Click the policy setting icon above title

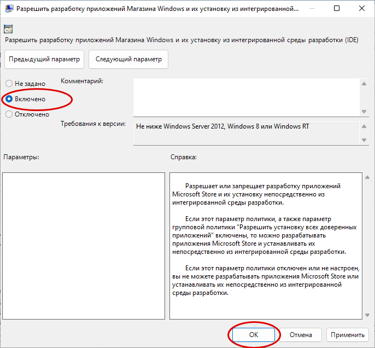pos(8,29)
